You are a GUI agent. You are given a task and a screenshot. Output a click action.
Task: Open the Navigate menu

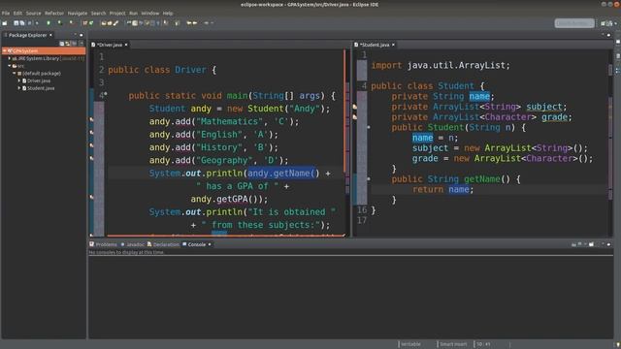pos(78,13)
